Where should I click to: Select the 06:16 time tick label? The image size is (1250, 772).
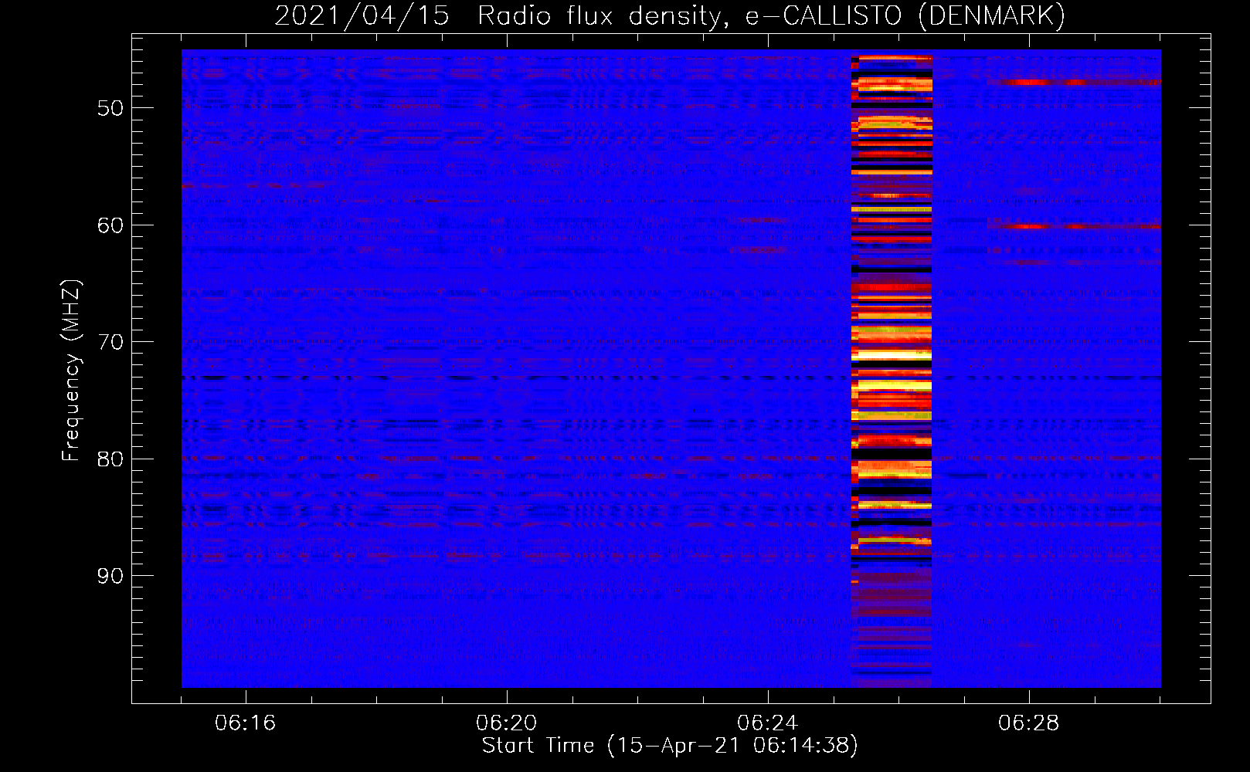246,723
